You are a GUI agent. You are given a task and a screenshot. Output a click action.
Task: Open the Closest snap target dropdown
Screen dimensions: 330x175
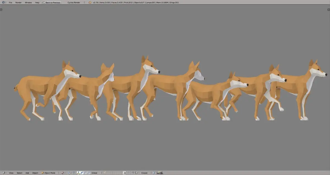(146, 173)
